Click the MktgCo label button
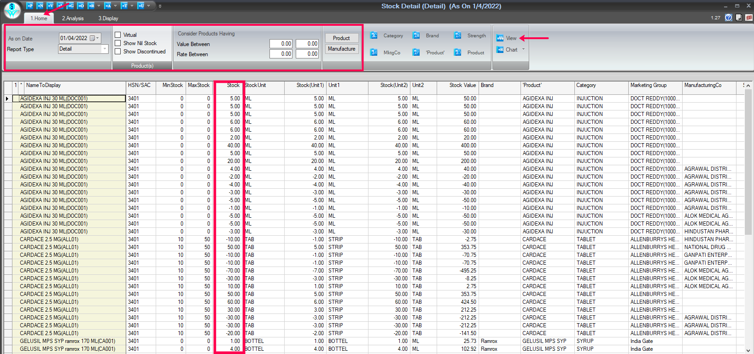This screenshot has height=354, width=754. 392,52
